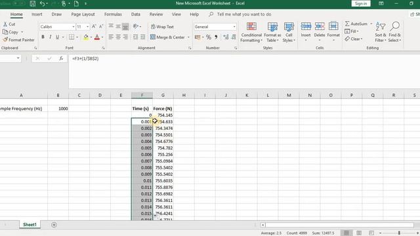Click the Save icon in quick access toolbar
This screenshot has width=420, height=236.
coord(33,4)
